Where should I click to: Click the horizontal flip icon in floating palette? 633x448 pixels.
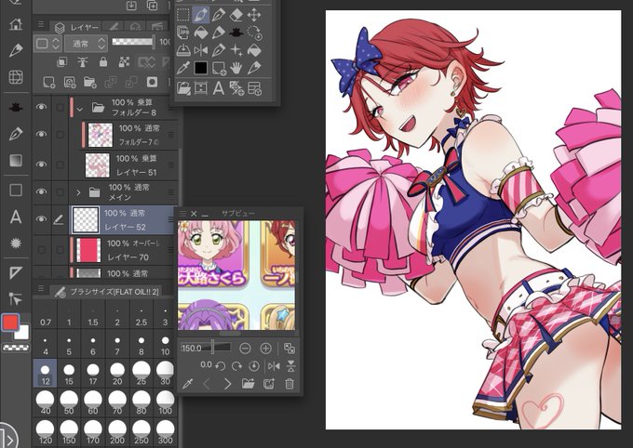pos(201,50)
